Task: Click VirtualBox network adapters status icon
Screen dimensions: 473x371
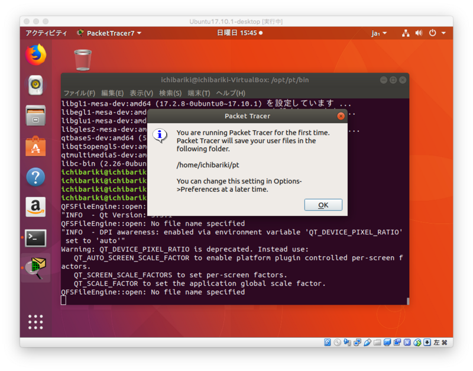Action: pos(357,343)
